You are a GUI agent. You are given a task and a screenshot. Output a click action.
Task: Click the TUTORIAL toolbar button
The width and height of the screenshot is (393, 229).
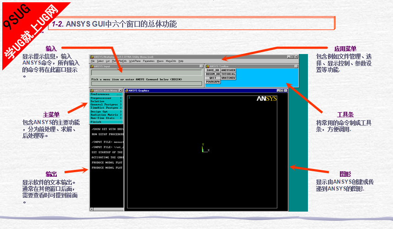click(228, 74)
